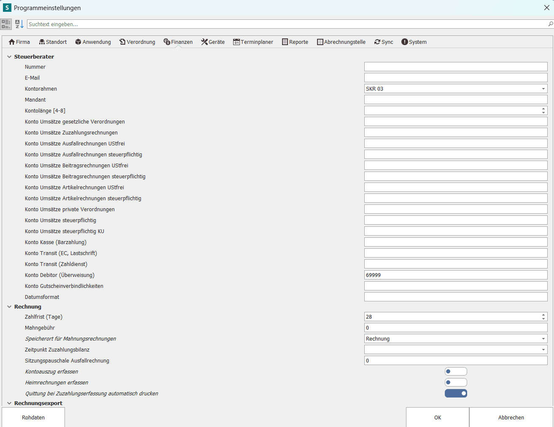Switch to the Standort tab
The height and width of the screenshot is (427, 554).
tap(53, 42)
